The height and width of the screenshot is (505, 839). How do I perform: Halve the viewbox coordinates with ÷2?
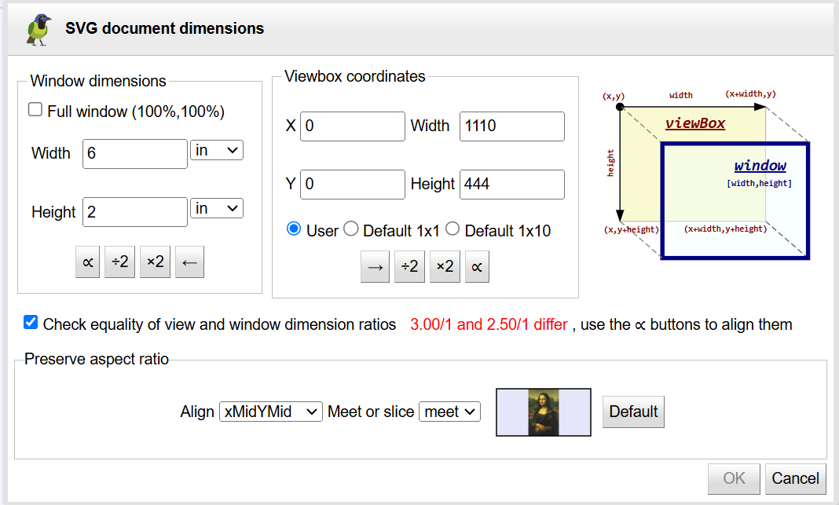point(409,267)
